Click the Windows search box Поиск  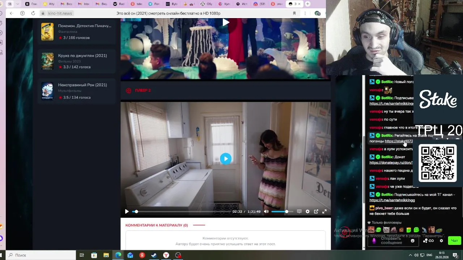(x=41, y=255)
